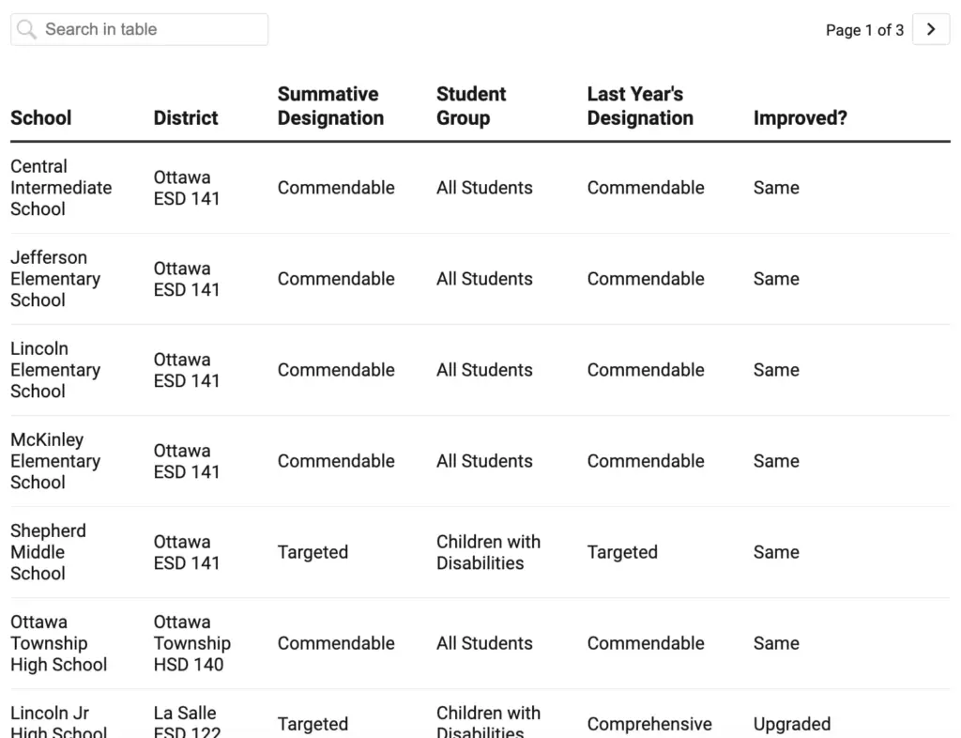Sort by Last Year's Designation header
Screen dimensions: 961x738
pyautogui.click(x=640, y=106)
